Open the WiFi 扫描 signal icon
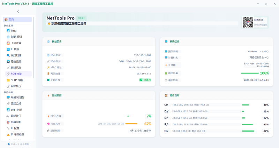This screenshot has width=279, height=148. tap(8, 110)
